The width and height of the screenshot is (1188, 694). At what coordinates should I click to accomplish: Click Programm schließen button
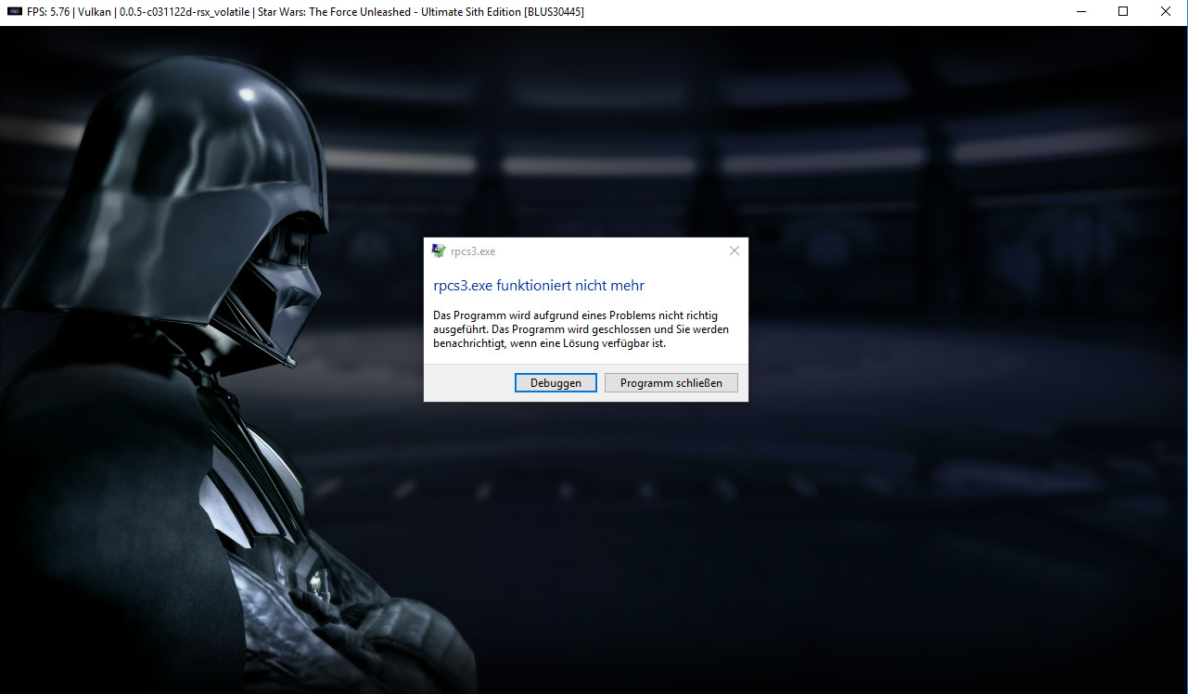pyautogui.click(x=671, y=382)
